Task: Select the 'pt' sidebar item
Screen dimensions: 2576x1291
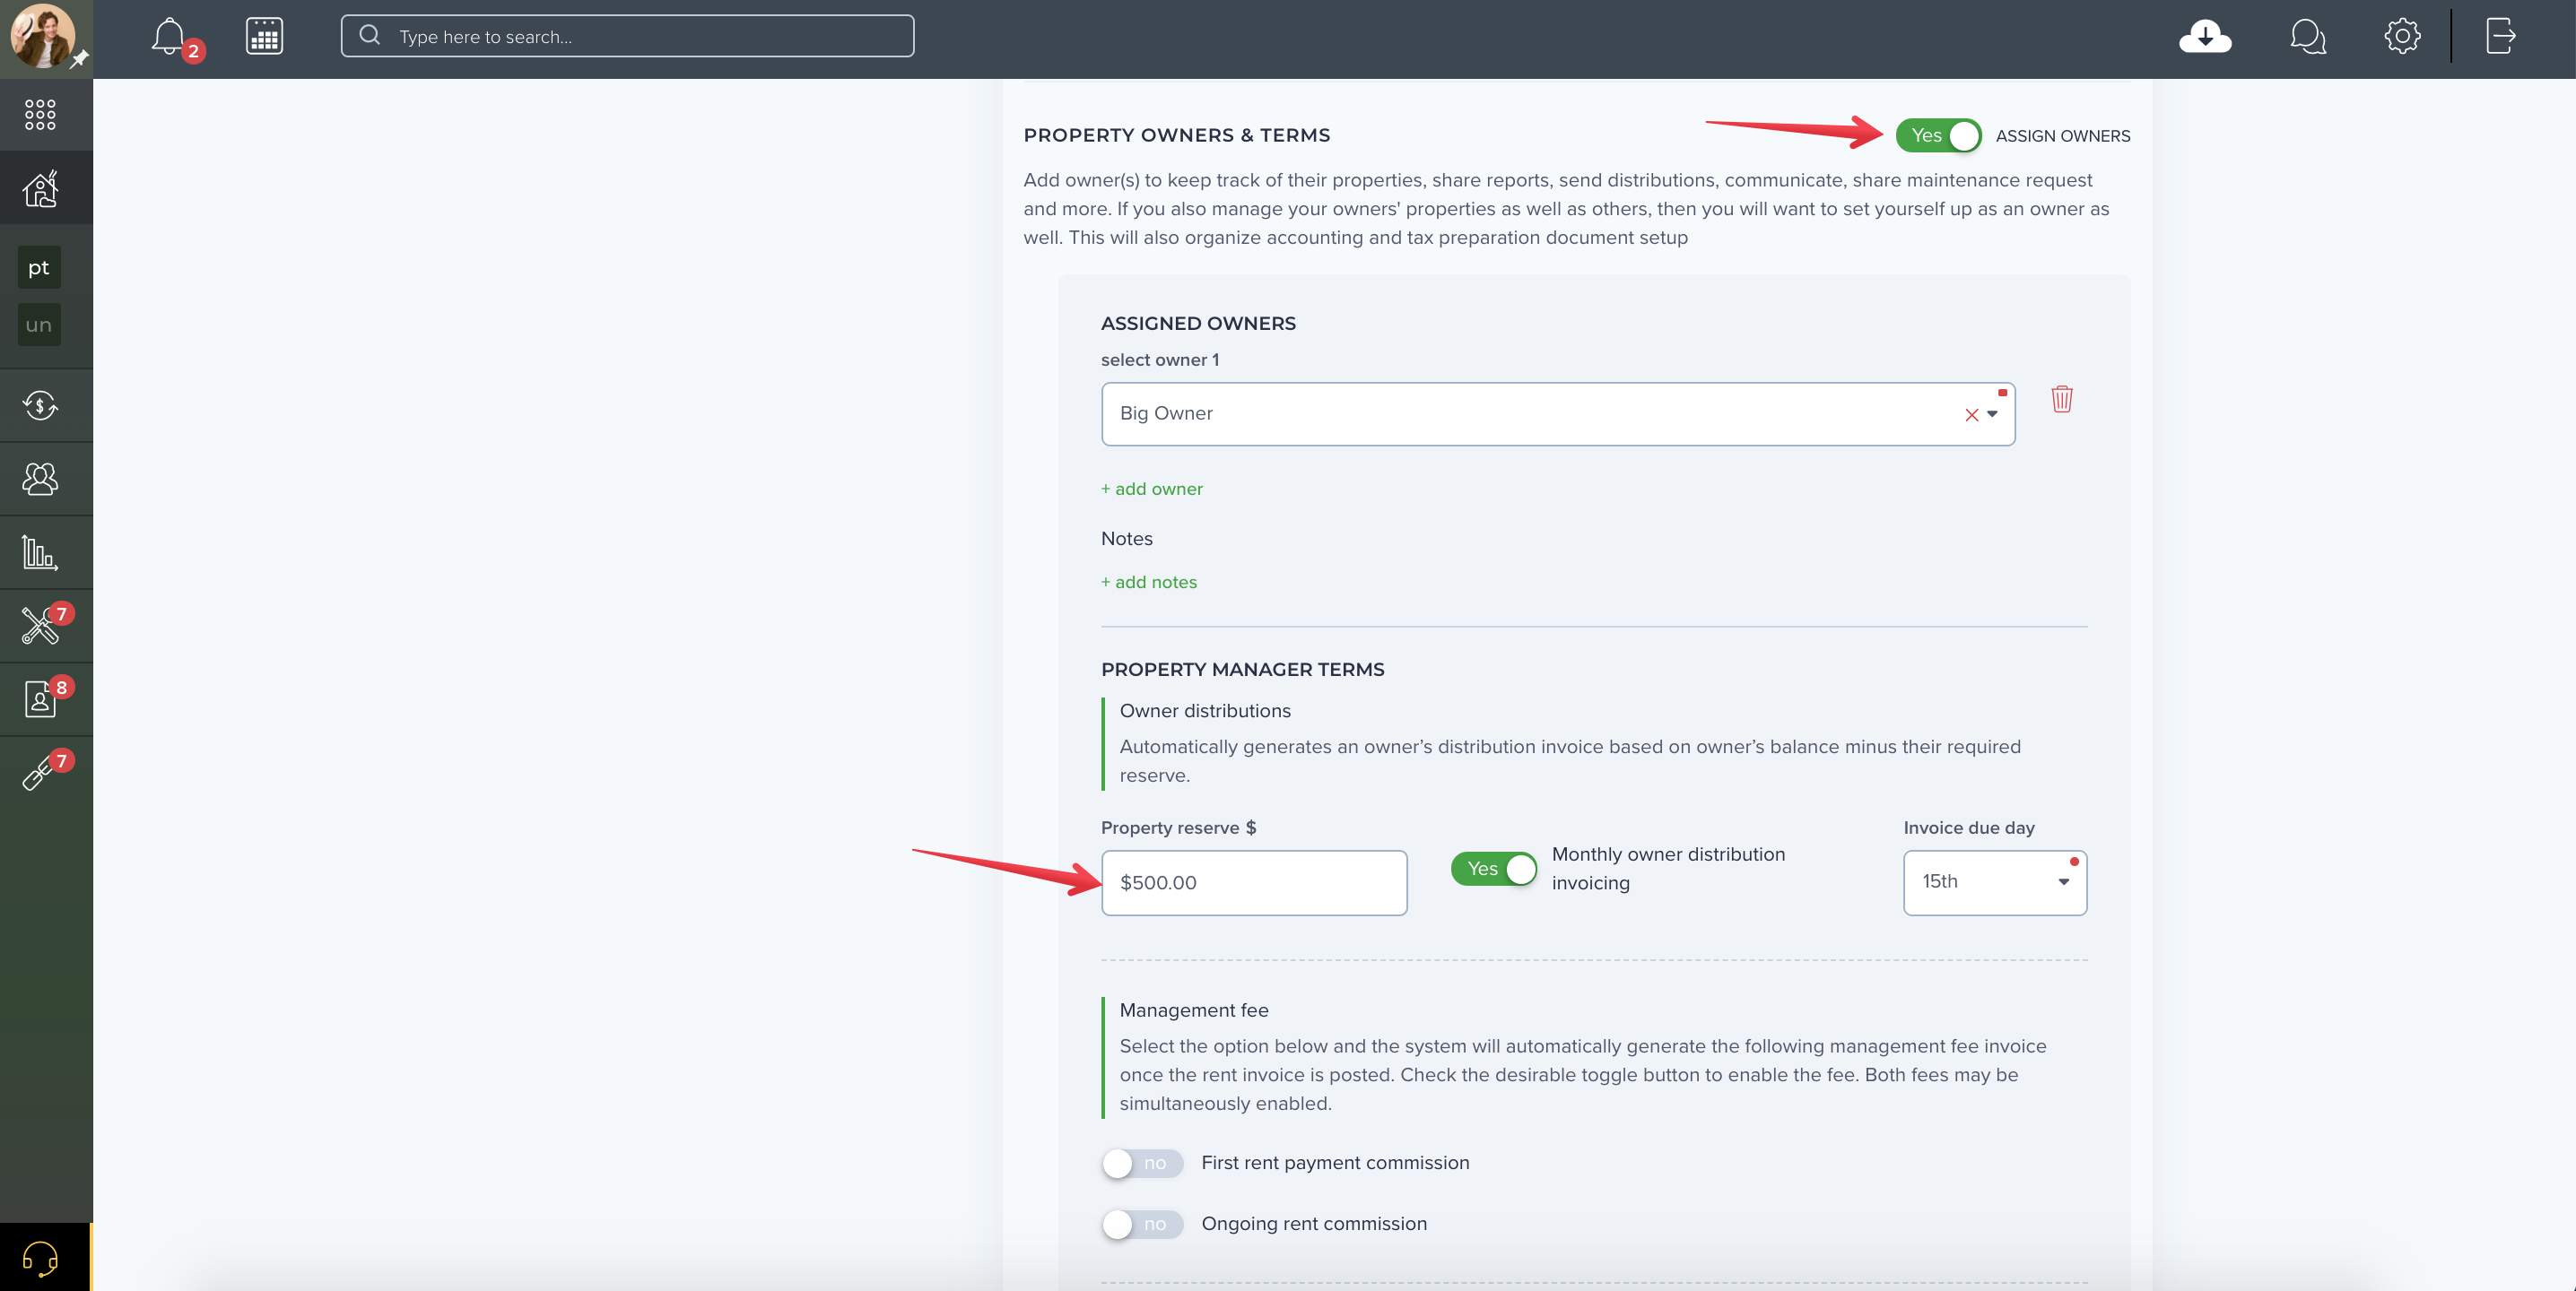Action: click(x=39, y=268)
